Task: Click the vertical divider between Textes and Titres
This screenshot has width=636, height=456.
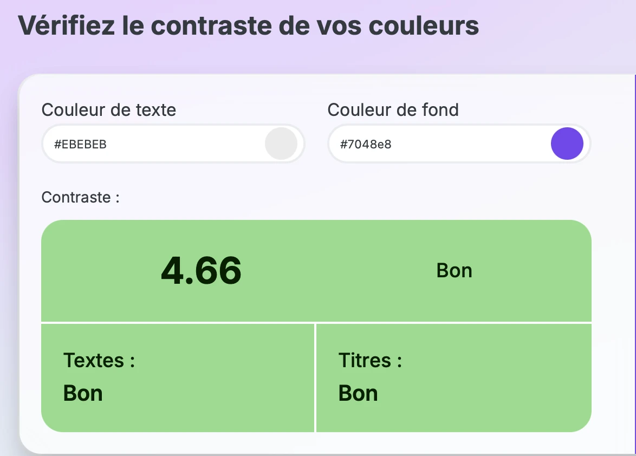Action: point(315,378)
